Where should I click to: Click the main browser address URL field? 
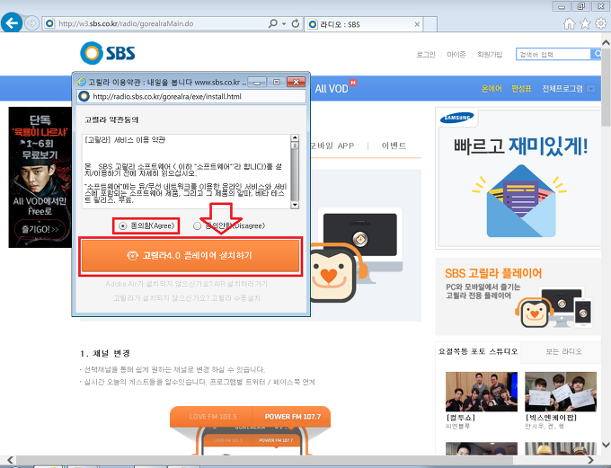(155, 23)
